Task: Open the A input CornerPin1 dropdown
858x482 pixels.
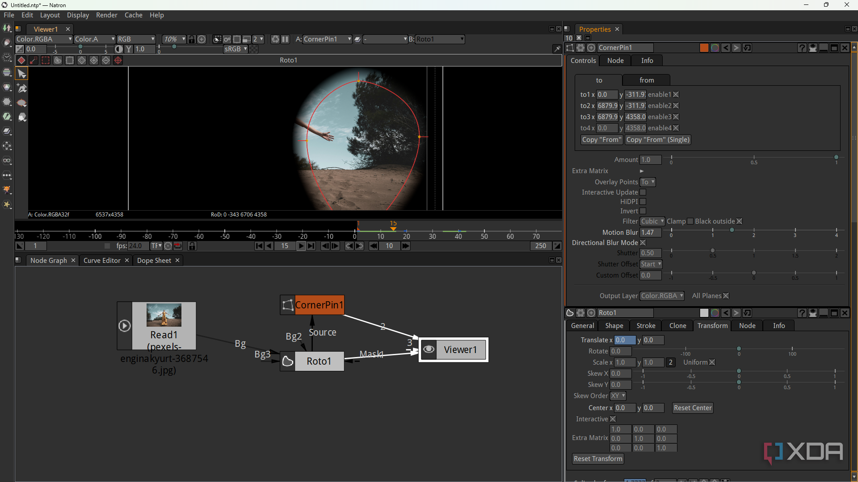Action: [x=327, y=39]
